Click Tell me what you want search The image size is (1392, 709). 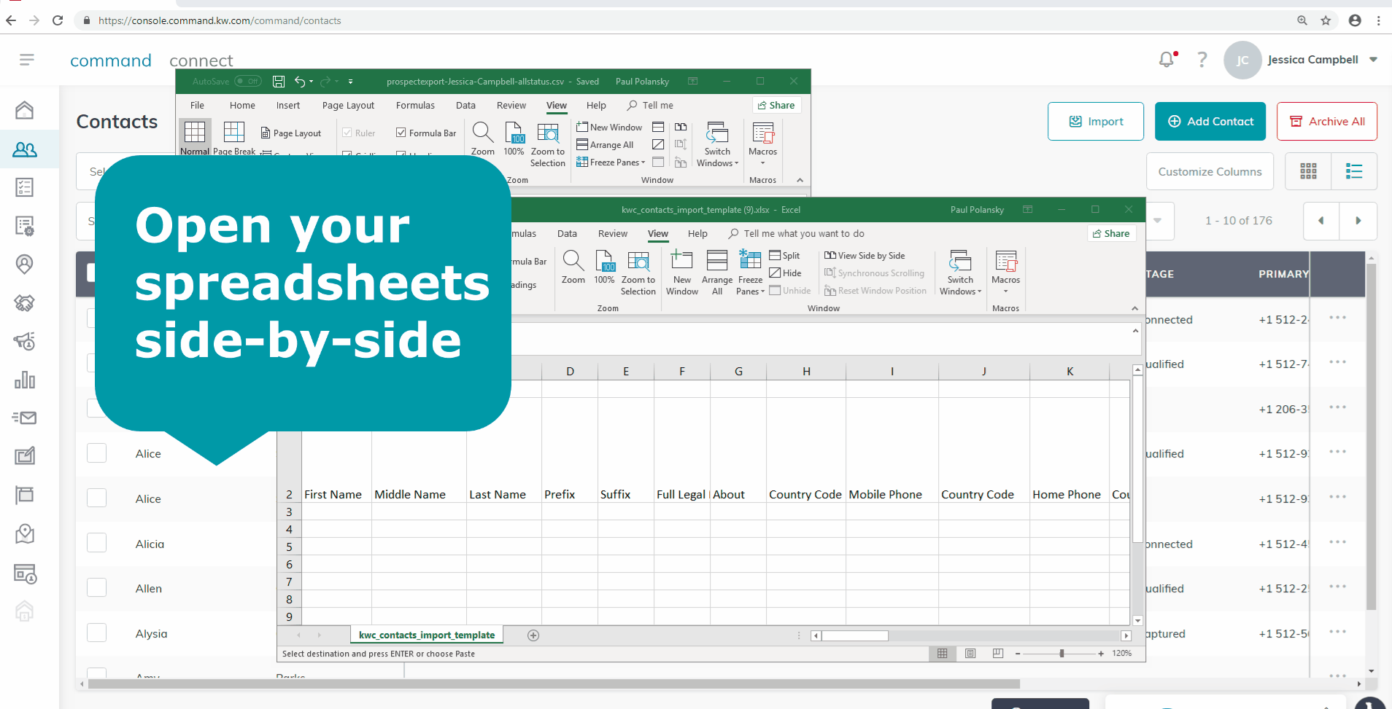797,234
